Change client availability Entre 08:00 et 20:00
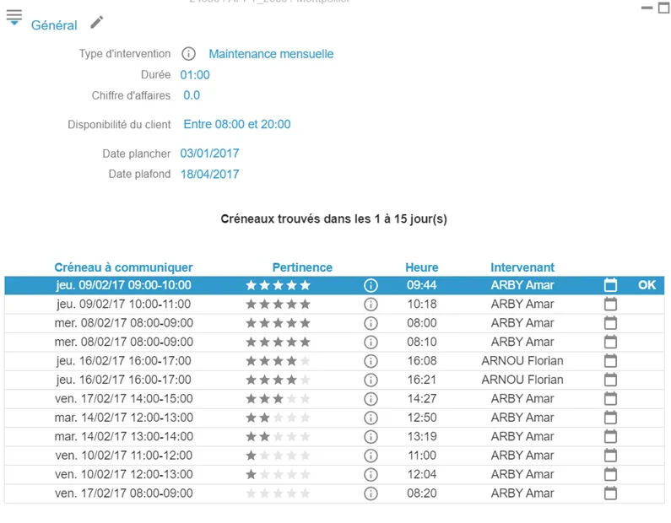Viewport: 671px width, 523px height. (237, 125)
